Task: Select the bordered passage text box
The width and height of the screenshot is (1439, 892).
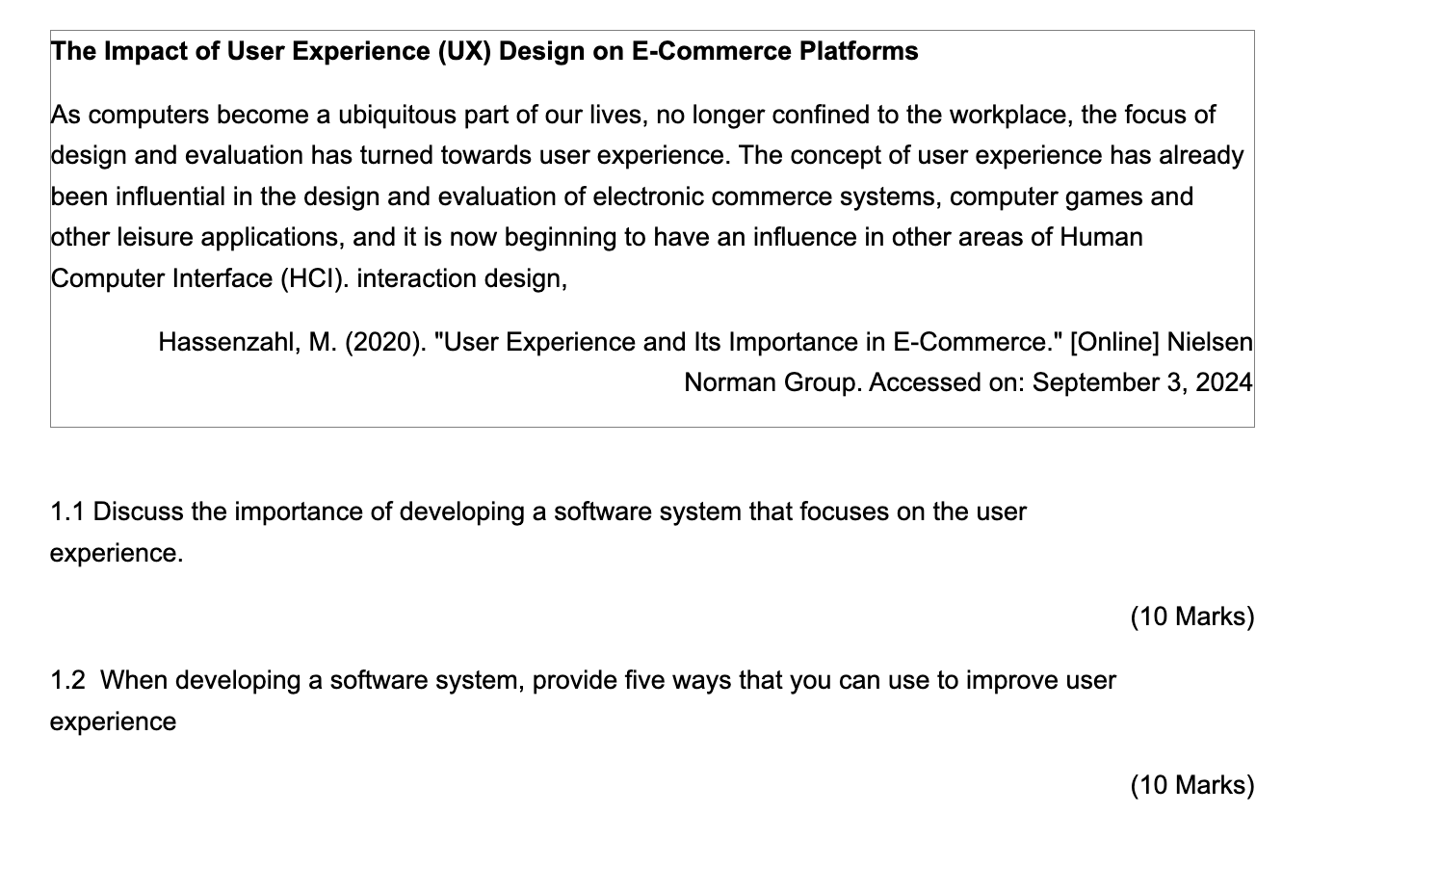Action: pyautogui.click(x=651, y=229)
